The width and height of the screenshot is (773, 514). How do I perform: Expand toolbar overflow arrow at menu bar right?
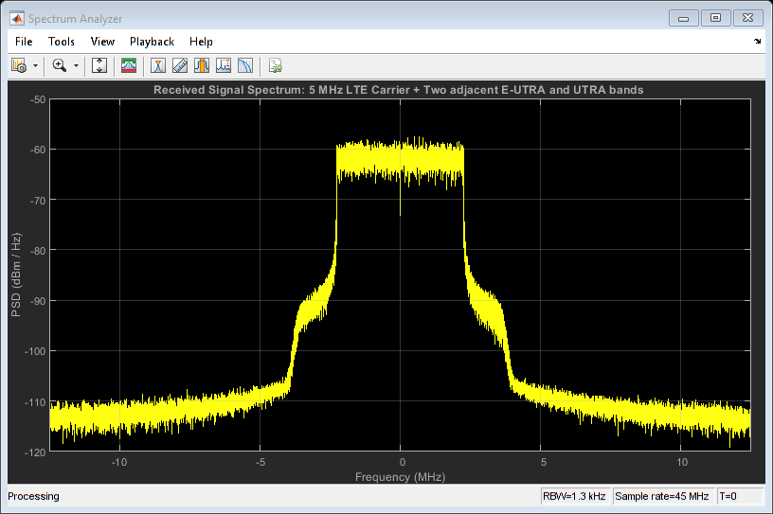pyautogui.click(x=757, y=42)
